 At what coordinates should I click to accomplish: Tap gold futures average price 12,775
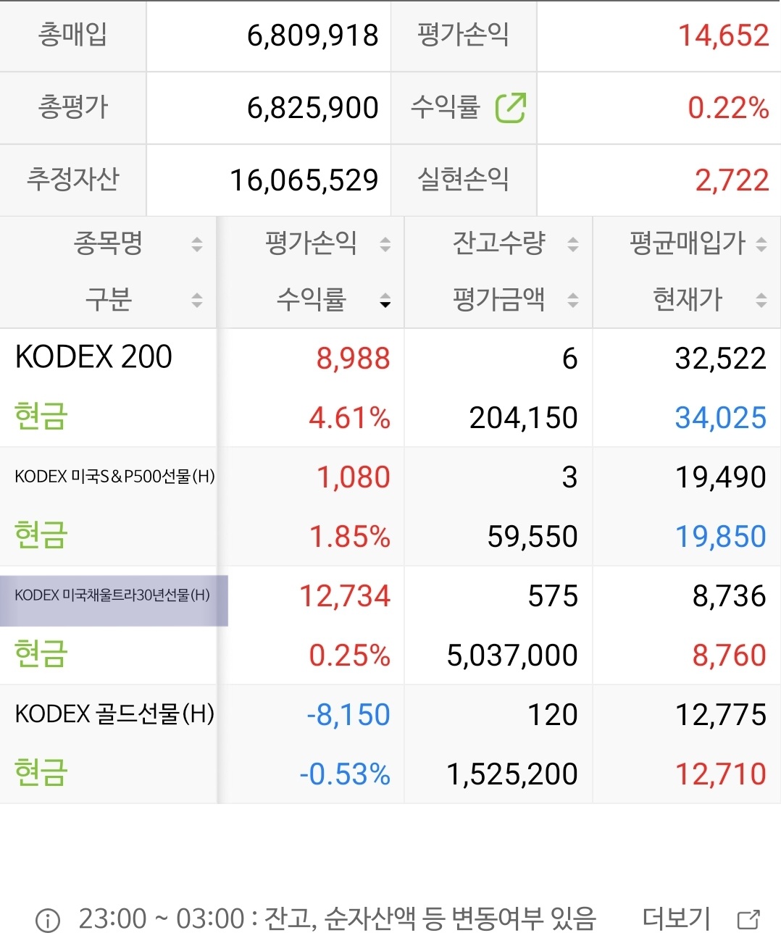[x=720, y=715]
